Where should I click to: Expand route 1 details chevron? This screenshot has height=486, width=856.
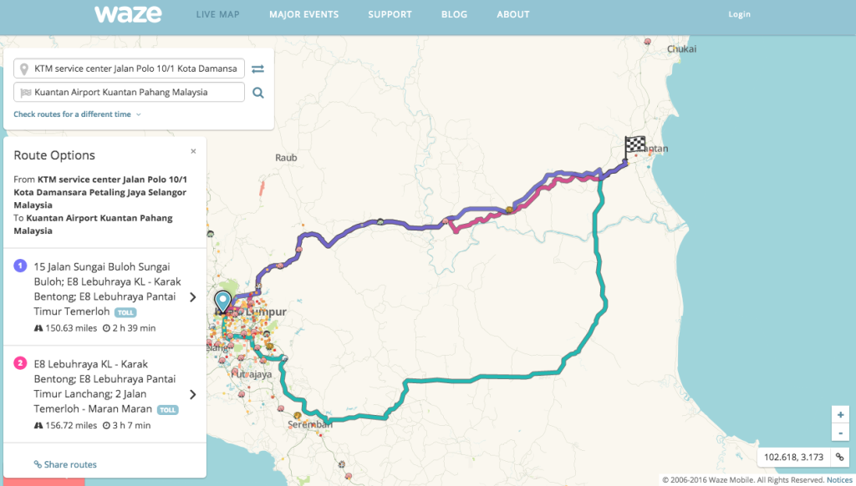pyautogui.click(x=193, y=297)
